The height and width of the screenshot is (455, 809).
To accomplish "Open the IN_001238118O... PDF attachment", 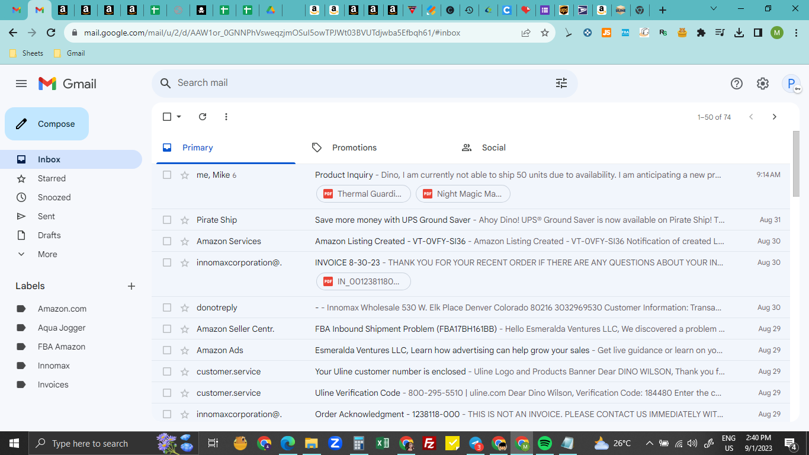I will [363, 281].
